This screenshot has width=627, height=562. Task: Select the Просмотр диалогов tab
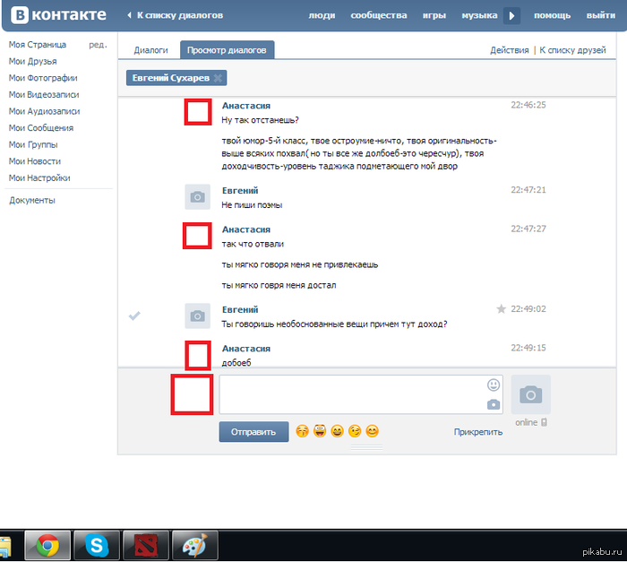click(227, 50)
